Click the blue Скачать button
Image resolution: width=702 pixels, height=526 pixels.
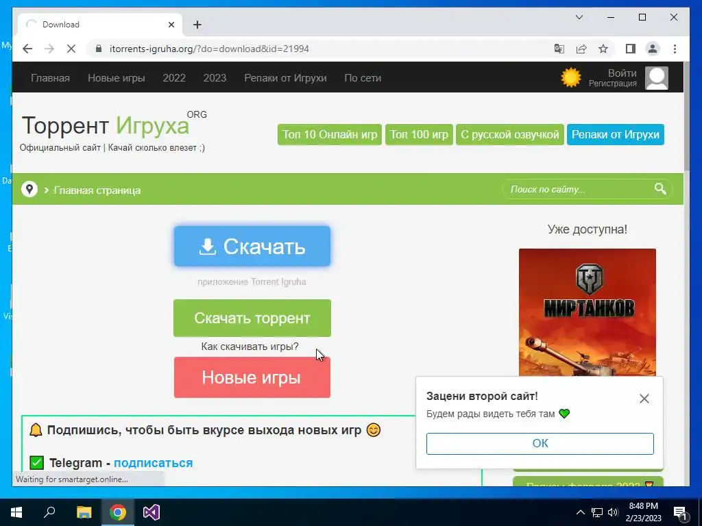(252, 247)
